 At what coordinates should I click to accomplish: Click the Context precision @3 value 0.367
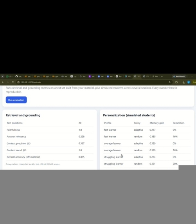(81, 143)
